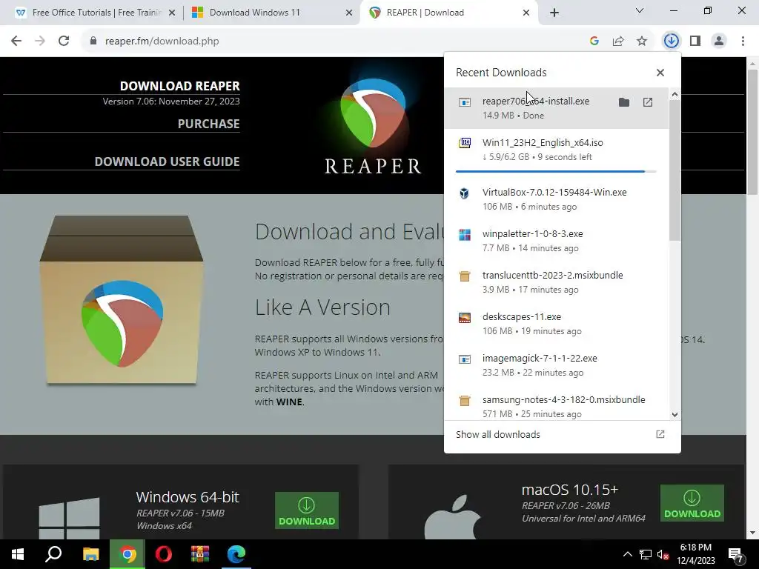Screen dimensions: 759x569
Task: Open a new browser tab
Action: point(554,13)
